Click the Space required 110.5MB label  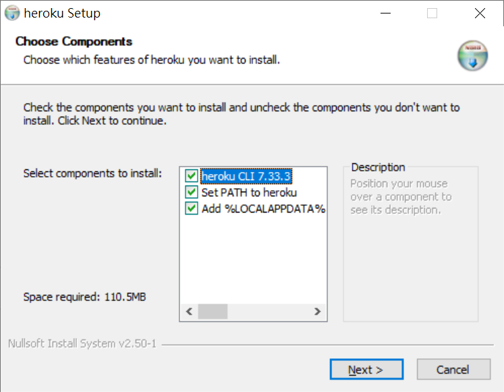pyautogui.click(x=85, y=297)
